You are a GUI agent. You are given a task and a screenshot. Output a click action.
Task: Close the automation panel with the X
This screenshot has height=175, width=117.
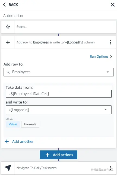click(113, 5)
